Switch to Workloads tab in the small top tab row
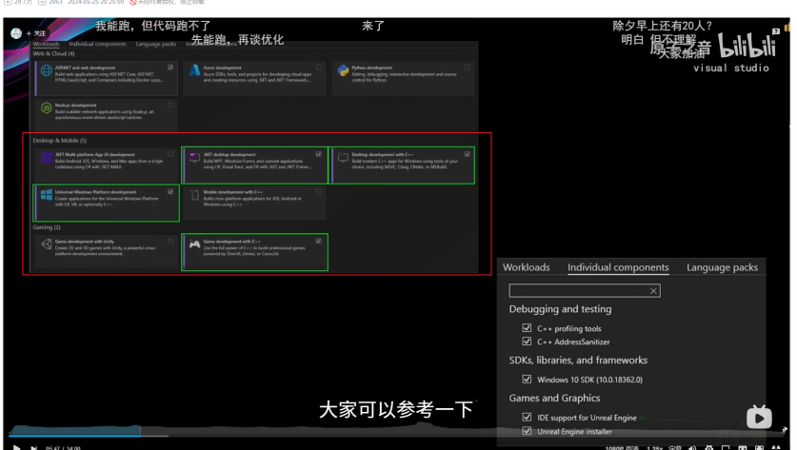This screenshot has width=797, height=450. (46, 44)
